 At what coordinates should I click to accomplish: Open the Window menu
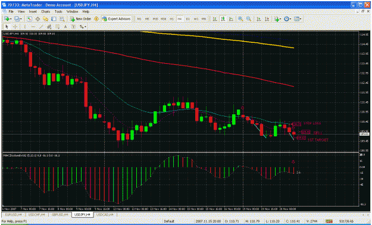(x=72, y=11)
